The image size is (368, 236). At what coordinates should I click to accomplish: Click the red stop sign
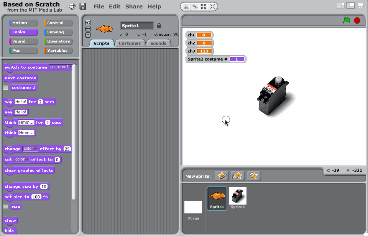point(357,21)
